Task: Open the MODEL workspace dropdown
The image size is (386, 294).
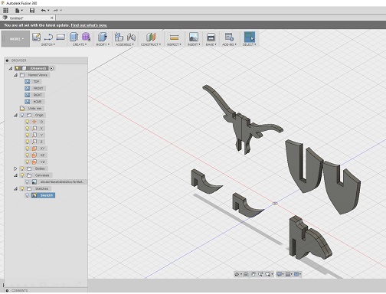Action: (x=16, y=39)
